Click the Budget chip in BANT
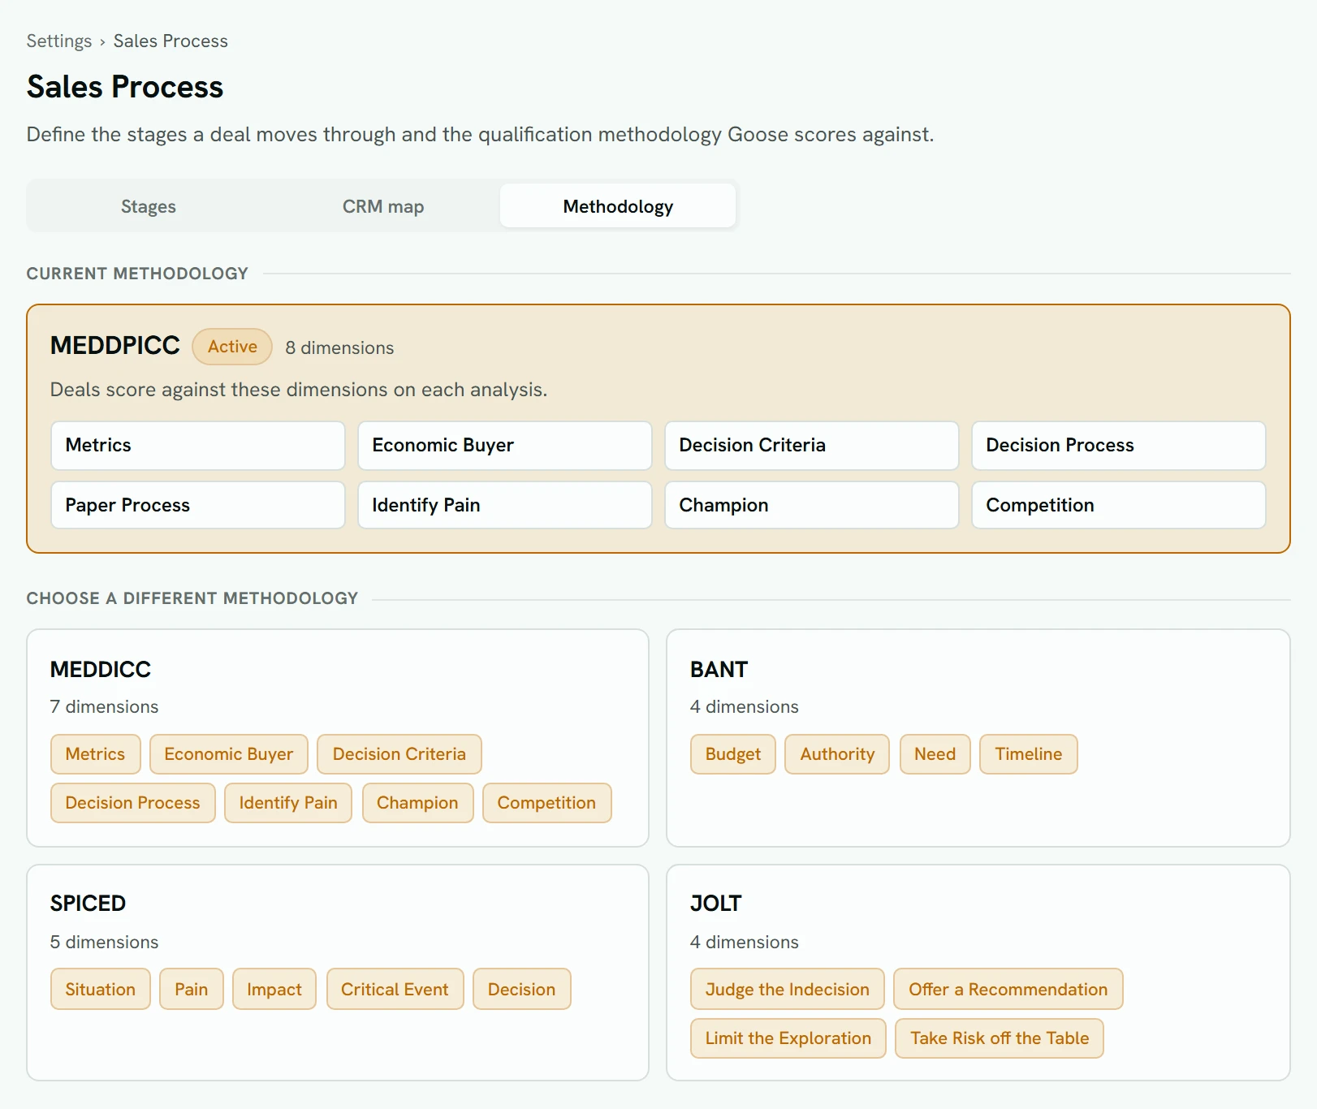 pos(733,754)
